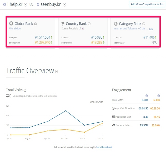Click Add More Competitors In Pro button

[x=146, y=4]
